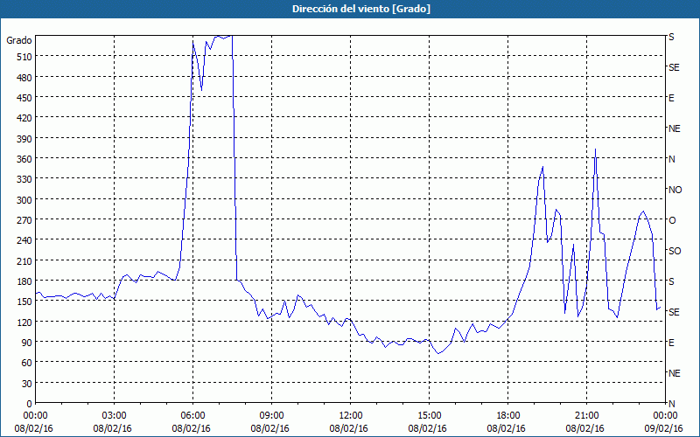
Task: Click the 15:00 time label
Action: point(429,416)
